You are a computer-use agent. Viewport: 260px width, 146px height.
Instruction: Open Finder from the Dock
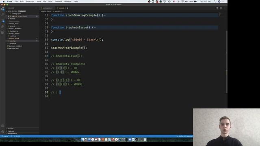click(82, 140)
